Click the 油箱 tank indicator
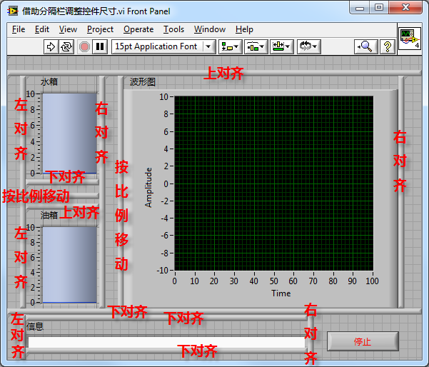 tap(69, 264)
